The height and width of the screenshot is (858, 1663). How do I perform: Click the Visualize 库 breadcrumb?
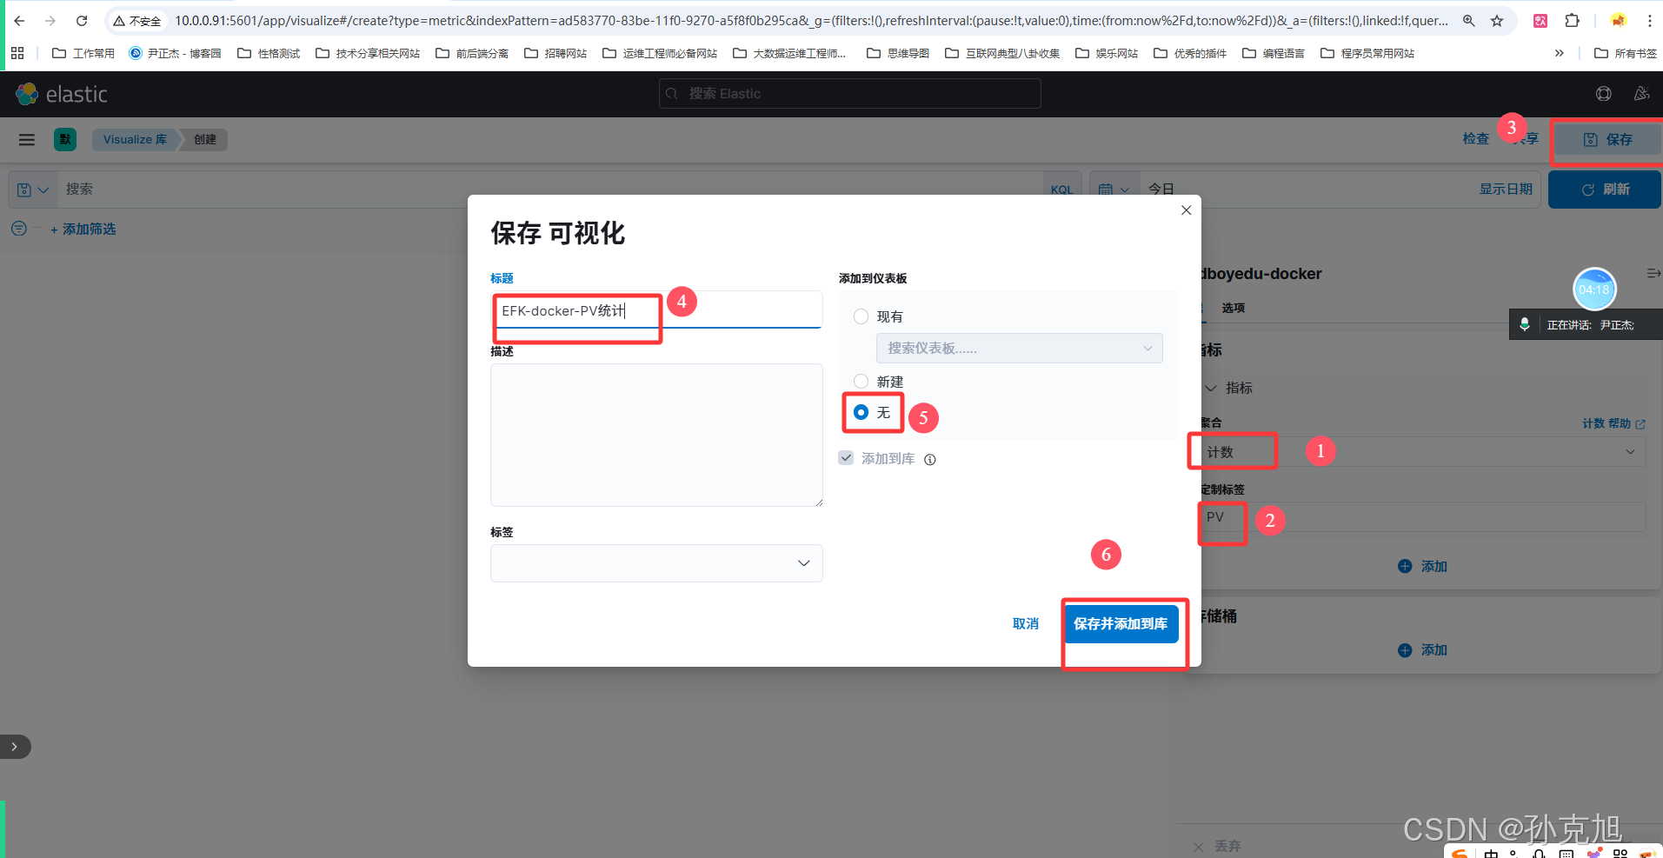(135, 139)
